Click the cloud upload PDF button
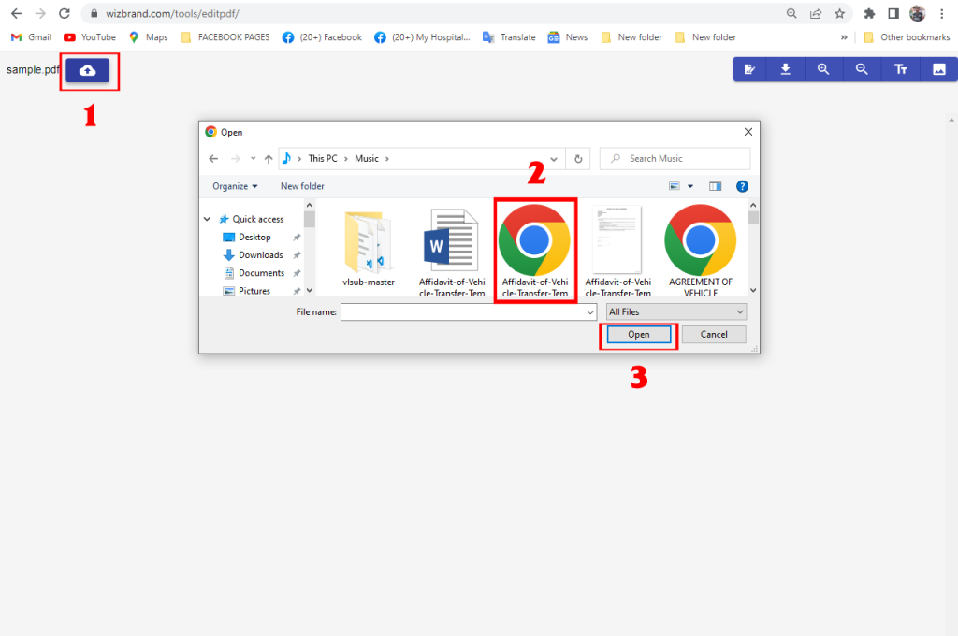Screen dimensions: 958x636 point(87,70)
